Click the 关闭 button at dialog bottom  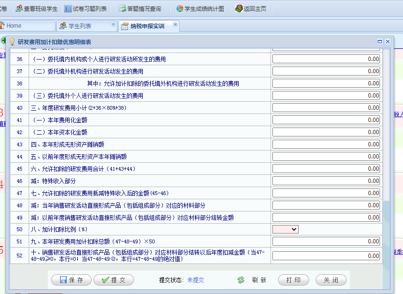click(x=331, y=280)
